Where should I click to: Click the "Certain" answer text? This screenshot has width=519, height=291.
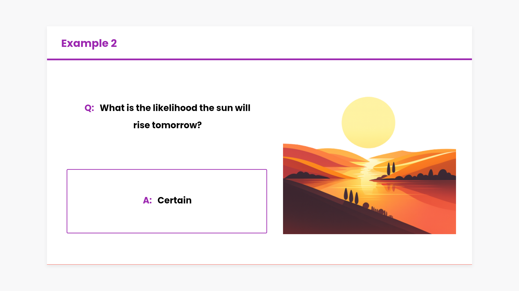pos(174,200)
